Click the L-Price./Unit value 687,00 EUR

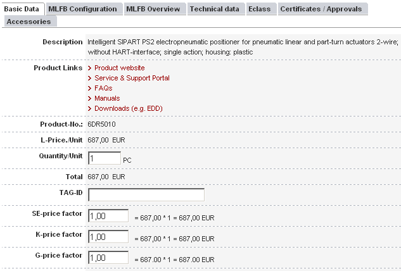tap(106, 140)
